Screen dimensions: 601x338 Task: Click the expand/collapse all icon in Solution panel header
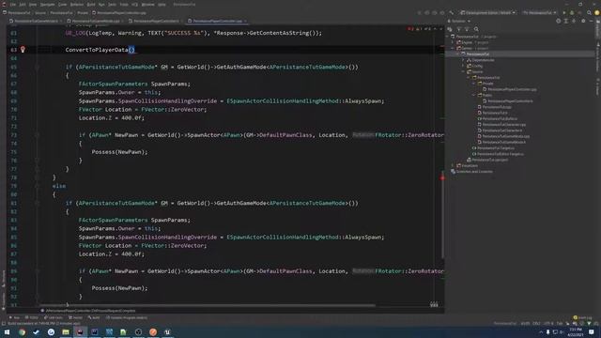(565, 21)
